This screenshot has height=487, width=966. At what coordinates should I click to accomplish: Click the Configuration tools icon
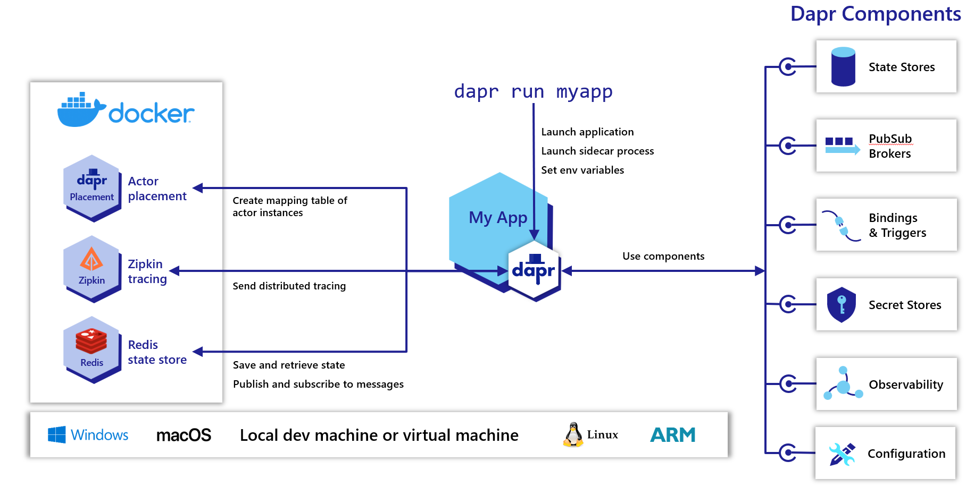(842, 454)
